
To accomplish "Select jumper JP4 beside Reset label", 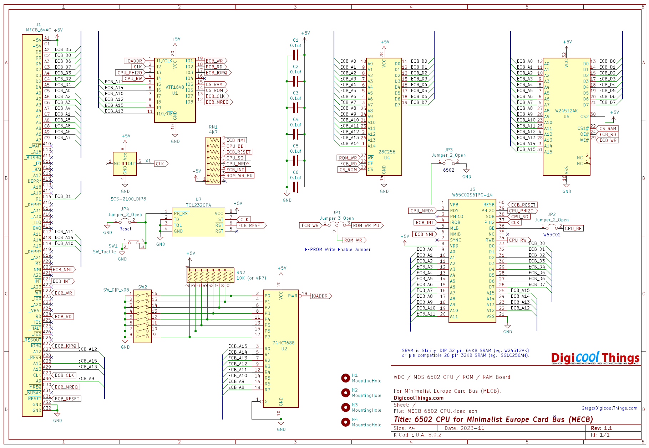I will [x=125, y=220].
